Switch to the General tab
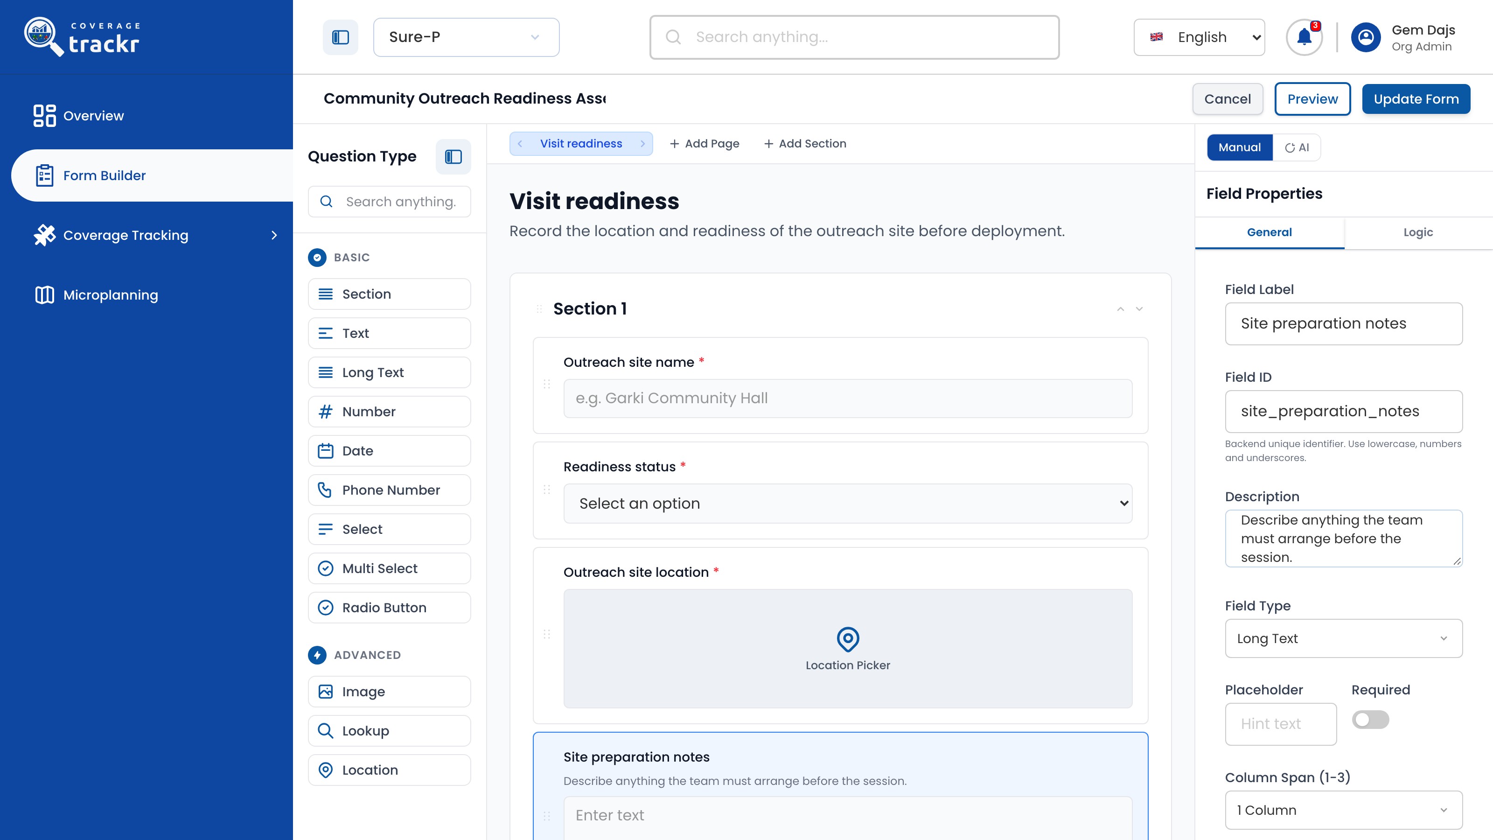 pos(1269,232)
